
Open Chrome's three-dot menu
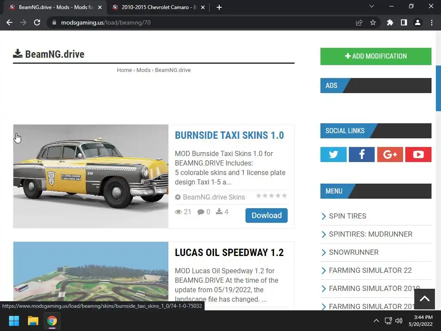coord(432,22)
